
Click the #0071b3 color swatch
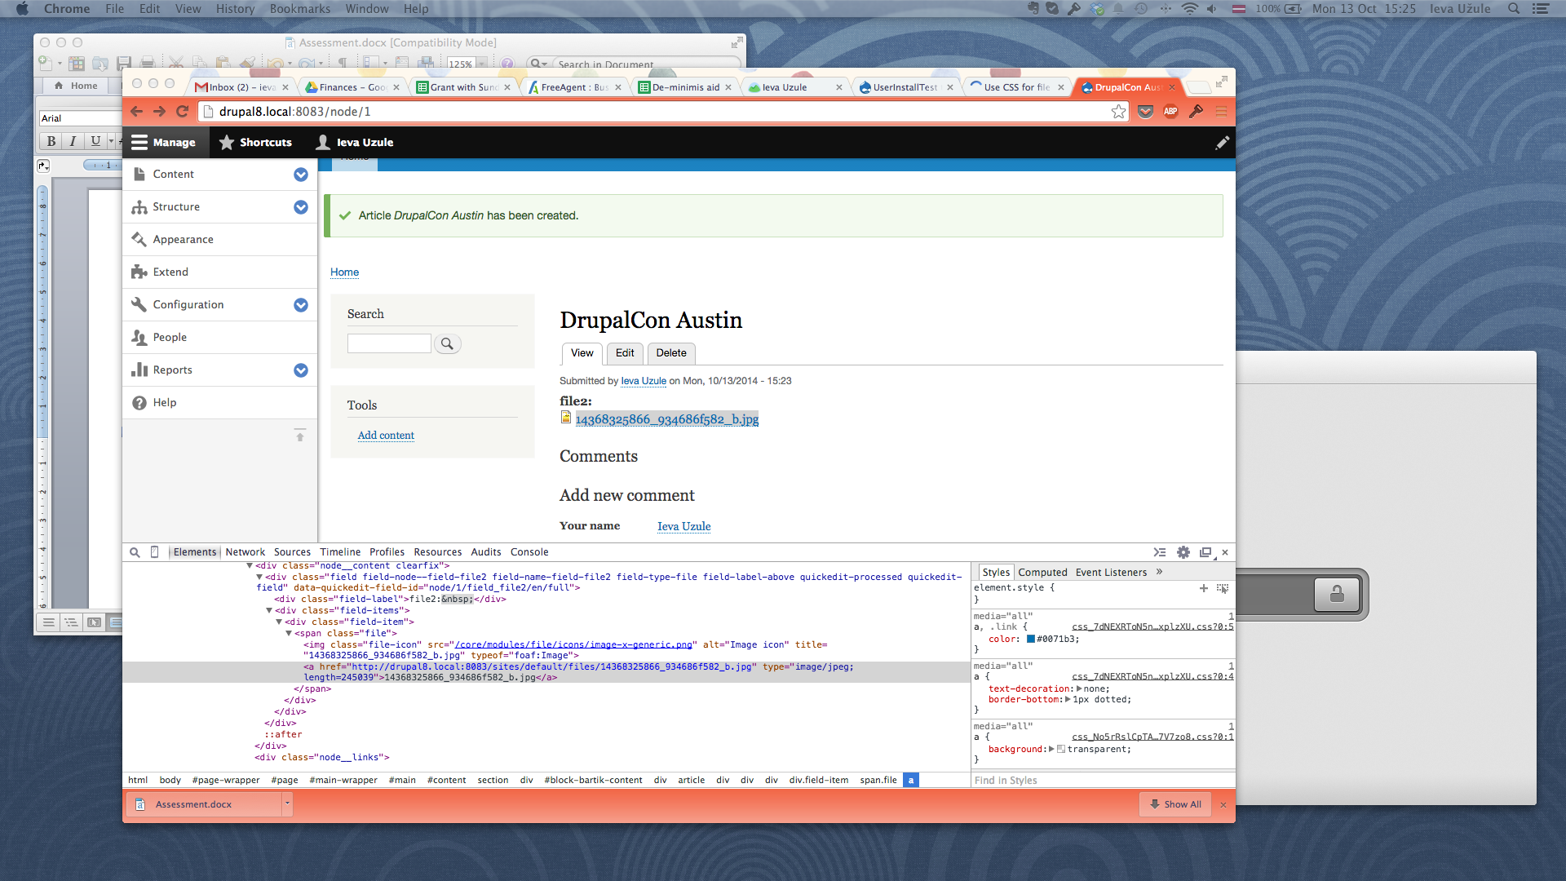point(1031,639)
